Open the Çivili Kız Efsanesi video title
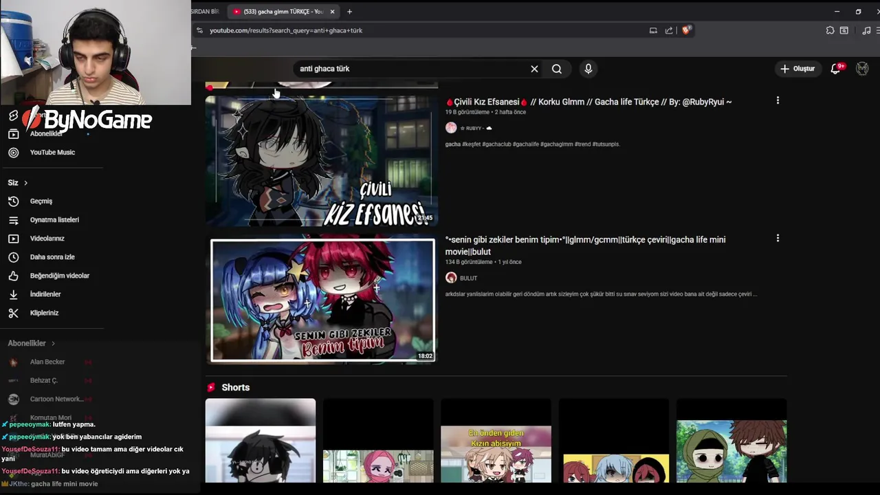The image size is (880, 495). pyautogui.click(x=588, y=102)
